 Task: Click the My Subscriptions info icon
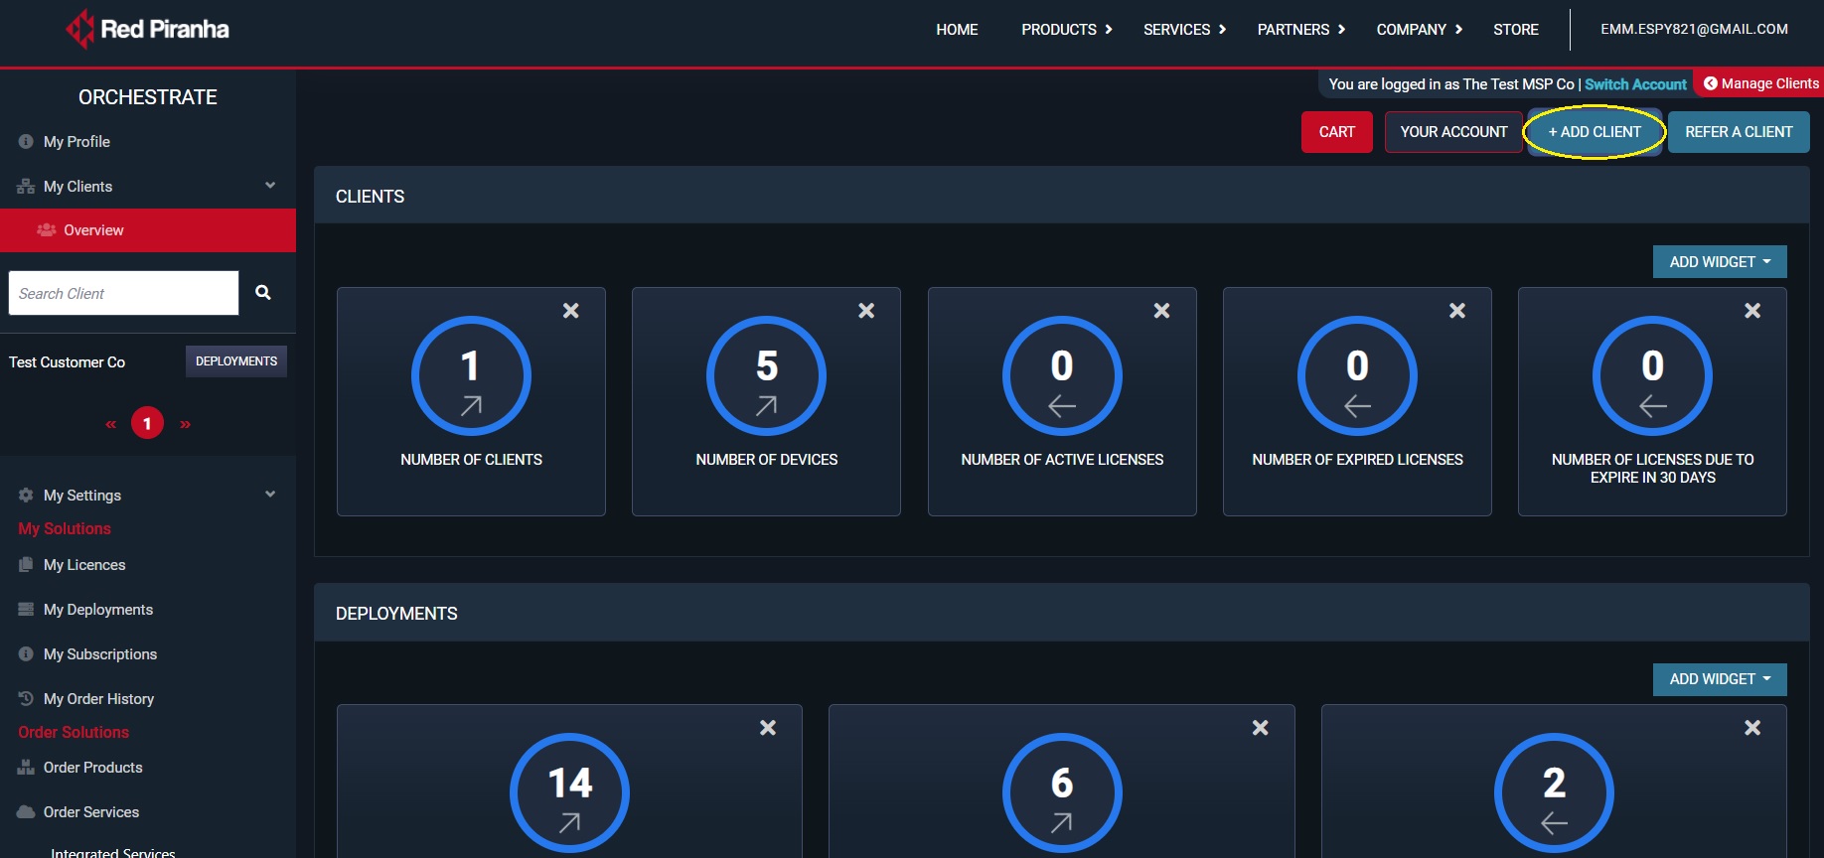26,654
